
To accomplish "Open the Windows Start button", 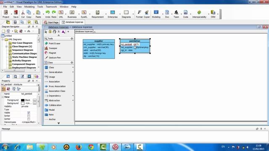I will (5, 147).
